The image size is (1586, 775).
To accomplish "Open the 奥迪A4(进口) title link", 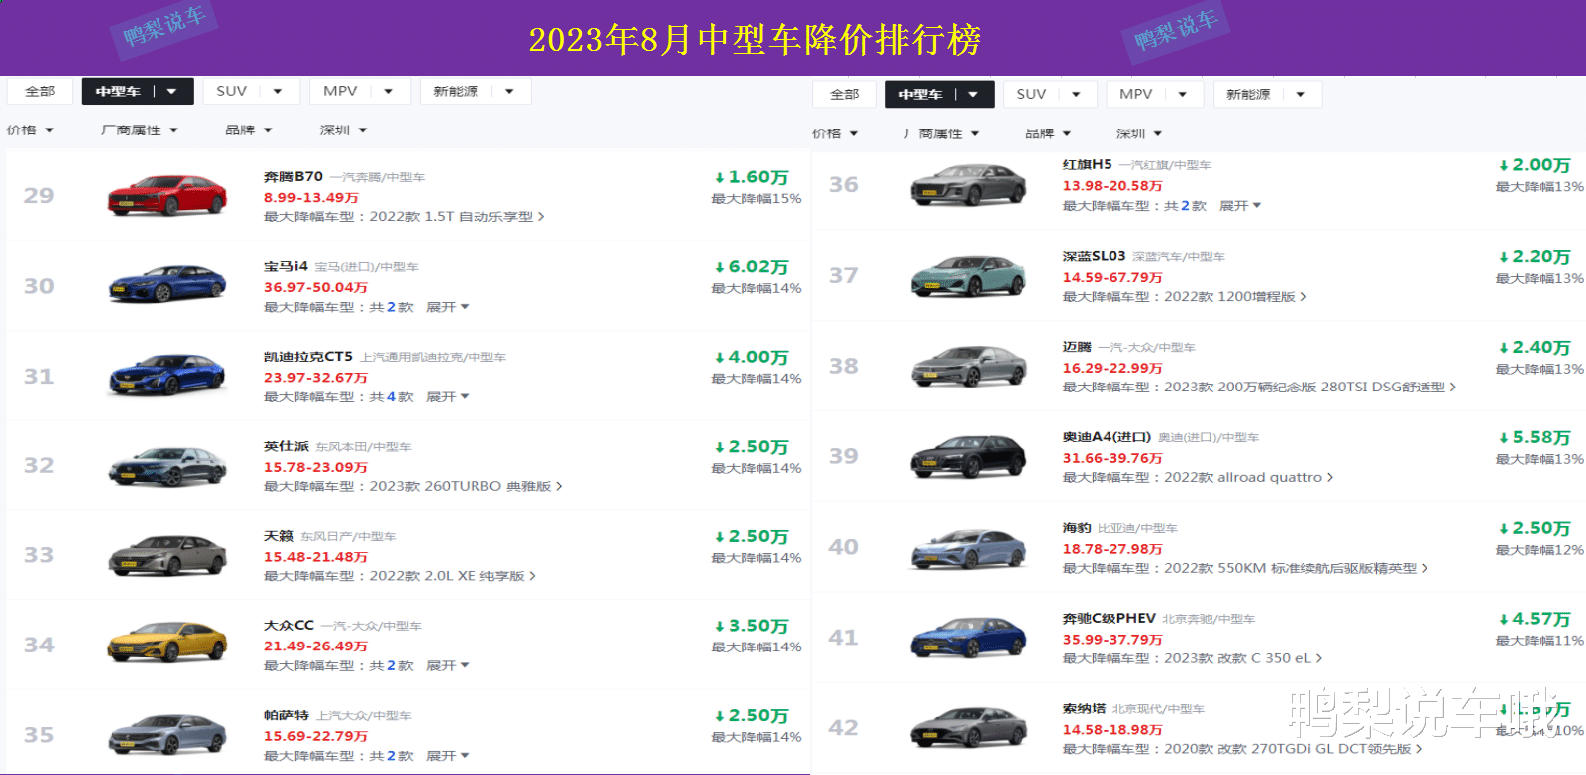I will pos(1107,437).
